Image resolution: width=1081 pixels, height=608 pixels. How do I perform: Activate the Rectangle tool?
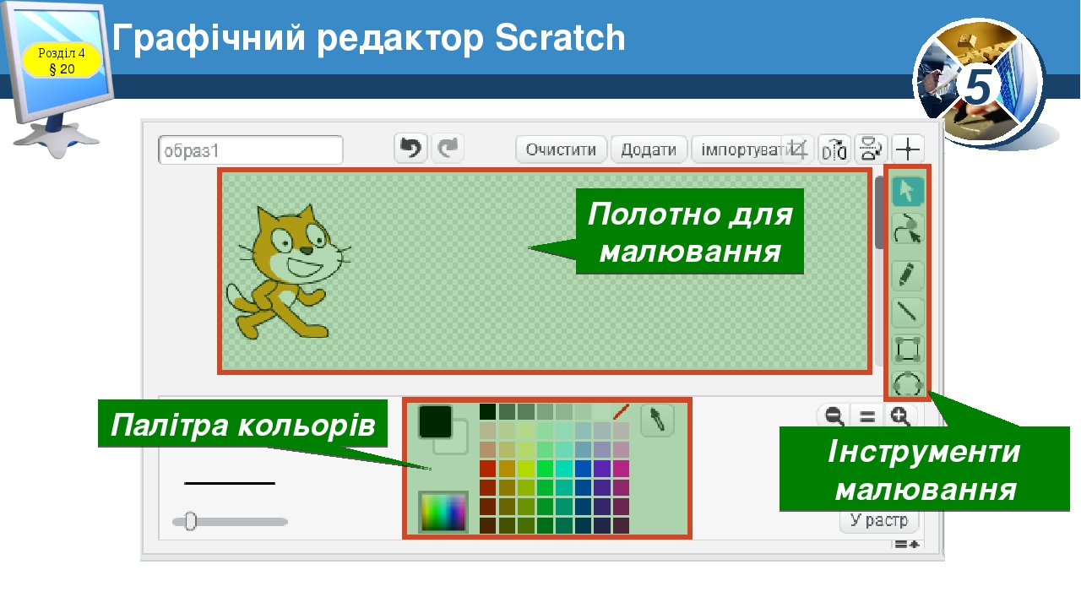[x=908, y=349]
